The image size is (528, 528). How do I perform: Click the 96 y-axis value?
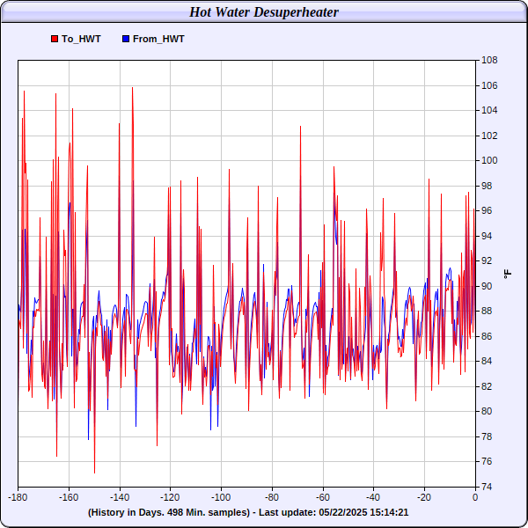click(x=488, y=211)
